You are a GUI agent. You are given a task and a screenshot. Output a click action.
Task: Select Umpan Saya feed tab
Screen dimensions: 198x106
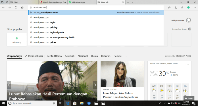pos(14,56)
